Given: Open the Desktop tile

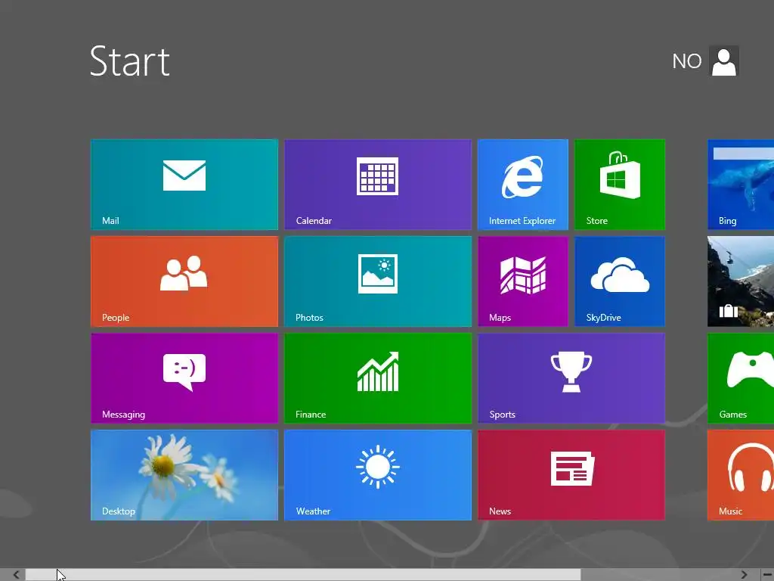Looking at the screenshot, I should coord(184,475).
